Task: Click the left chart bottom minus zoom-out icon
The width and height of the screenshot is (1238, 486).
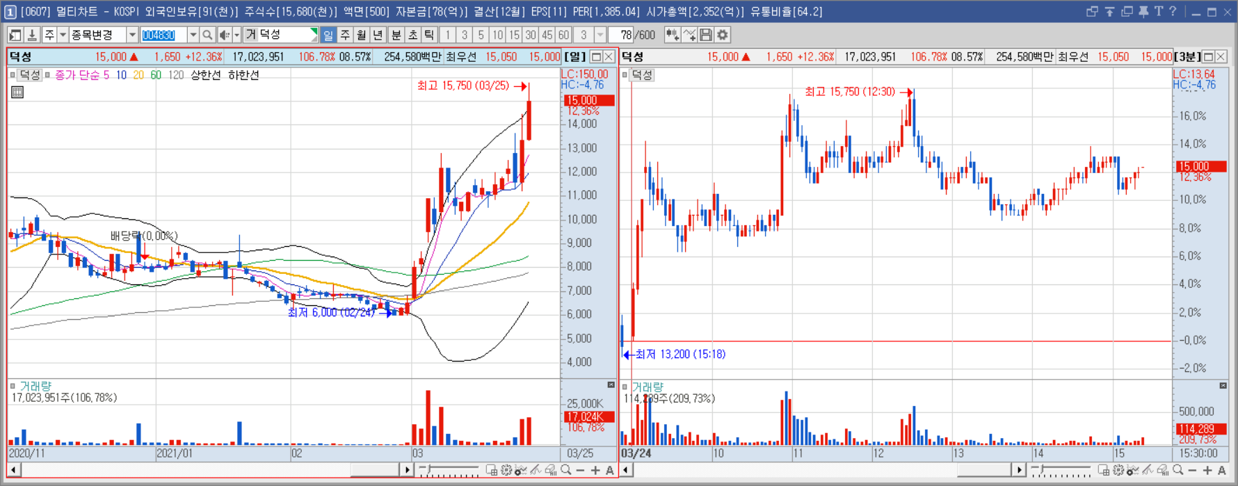Action: pyautogui.click(x=581, y=471)
